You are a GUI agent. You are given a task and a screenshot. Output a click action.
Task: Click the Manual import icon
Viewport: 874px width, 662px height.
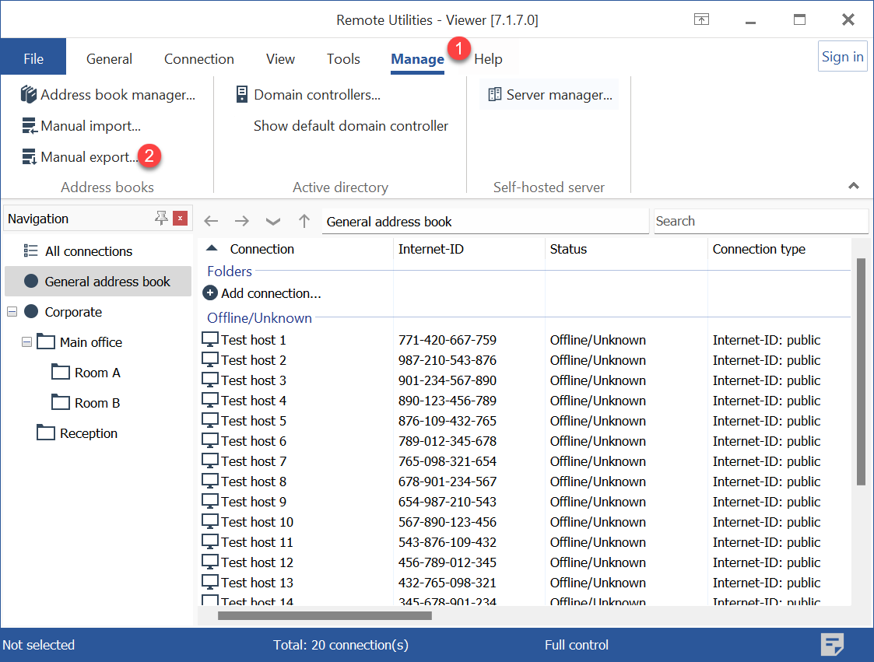coord(29,126)
